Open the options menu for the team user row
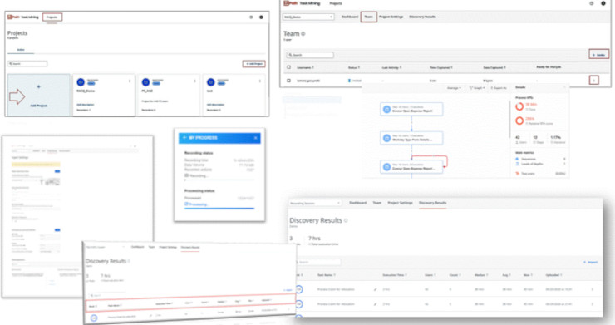The height and width of the screenshot is (325, 615). click(x=594, y=81)
